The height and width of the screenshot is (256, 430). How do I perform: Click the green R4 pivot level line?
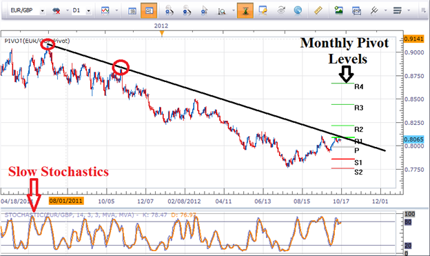pyautogui.click(x=342, y=83)
